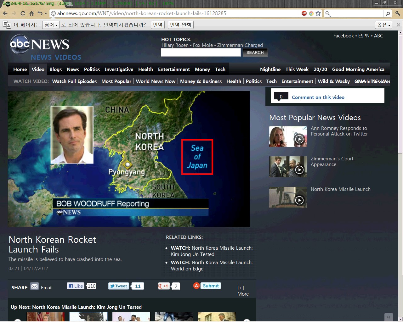The height and width of the screenshot is (322, 403).
Task: Open the Facebook link in header
Action: [343, 36]
